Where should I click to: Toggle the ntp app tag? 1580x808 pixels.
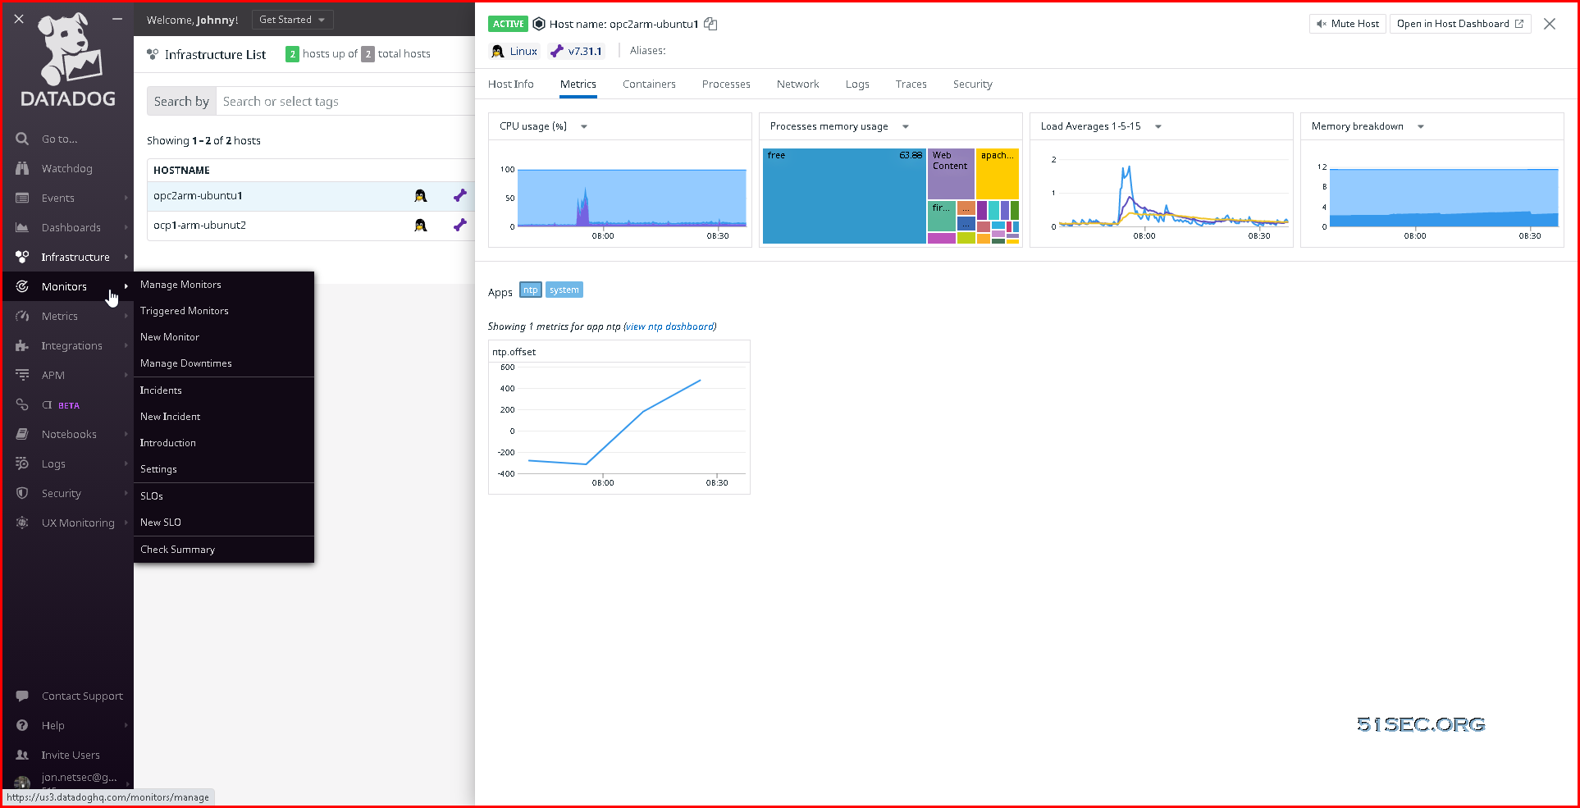(x=531, y=290)
